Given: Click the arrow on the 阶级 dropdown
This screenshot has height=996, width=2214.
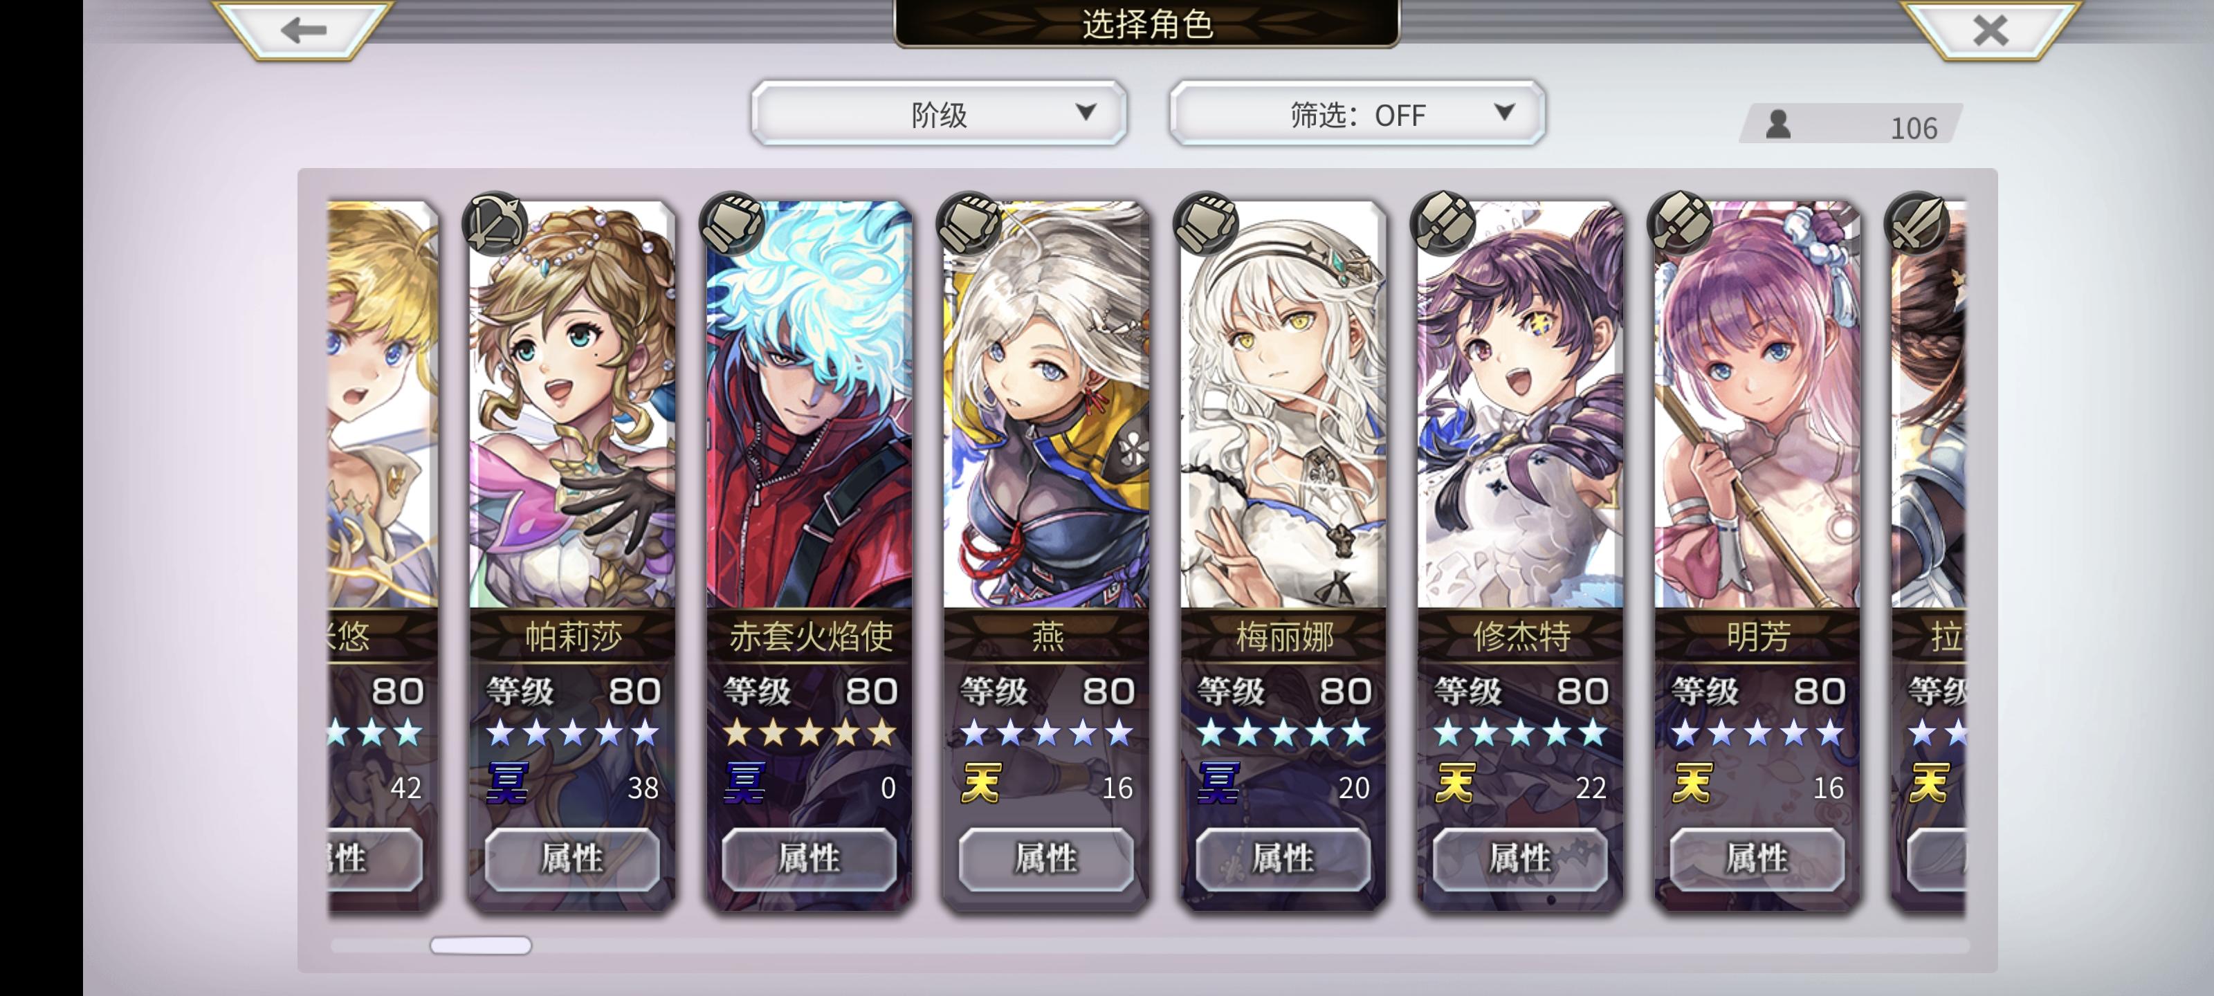Looking at the screenshot, I should (1086, 112).
